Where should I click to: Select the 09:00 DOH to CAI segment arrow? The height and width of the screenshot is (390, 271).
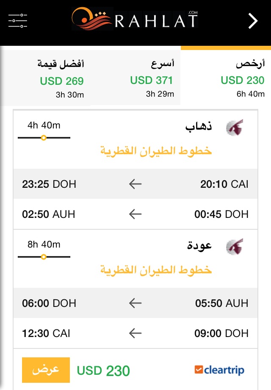pyautogui.click(x=135, y=333)
